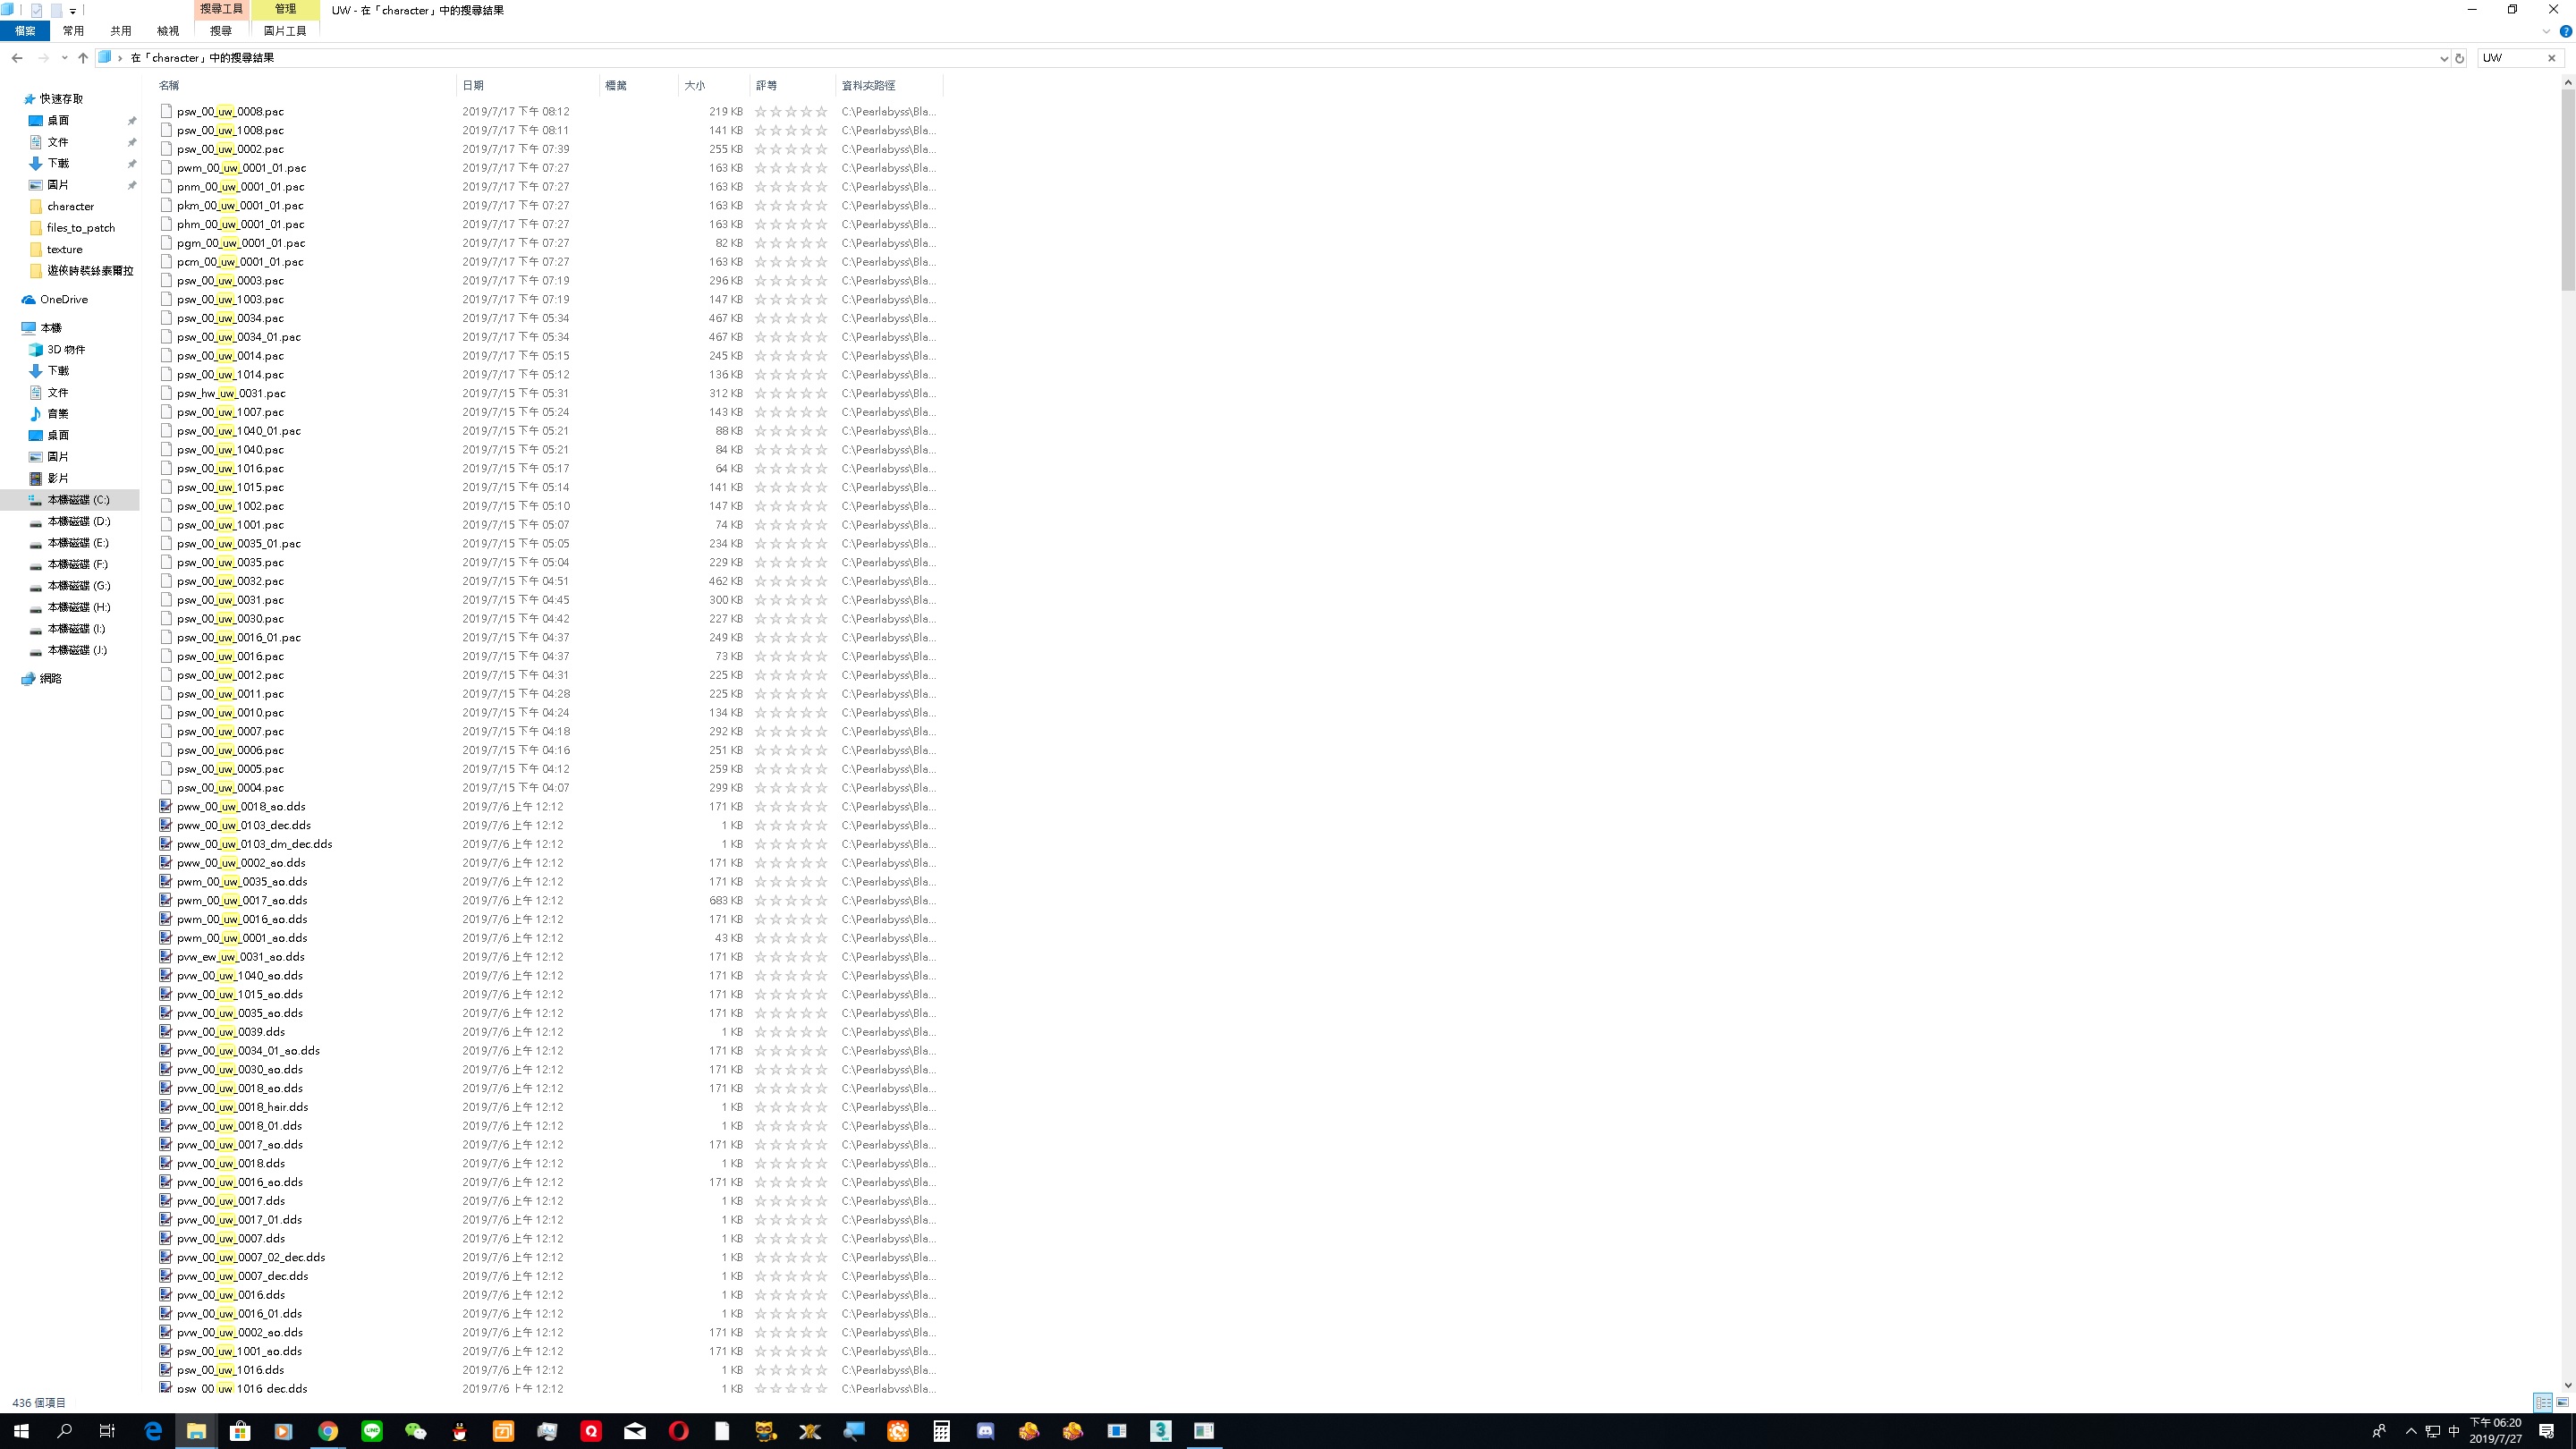Open the 檔案 menu tab
2576x1449 pixels.
coord(25,31)
